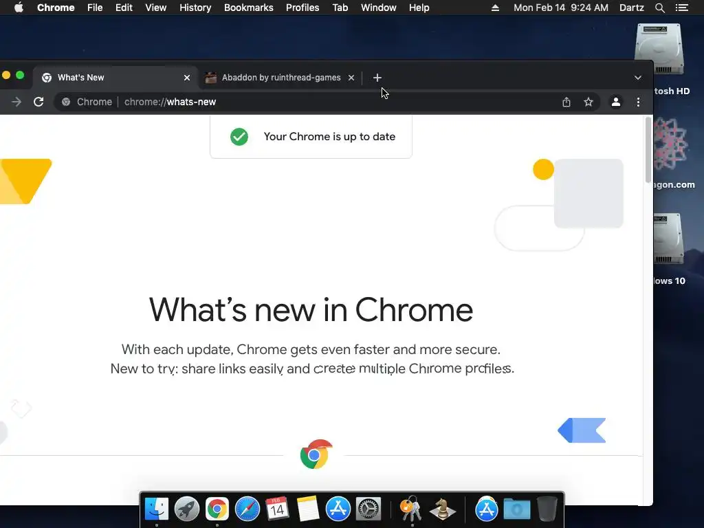Open Keychain Access from the Dock

click(411, 509)
